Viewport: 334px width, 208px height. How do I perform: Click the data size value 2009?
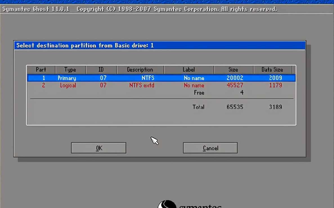coord(276,78)
